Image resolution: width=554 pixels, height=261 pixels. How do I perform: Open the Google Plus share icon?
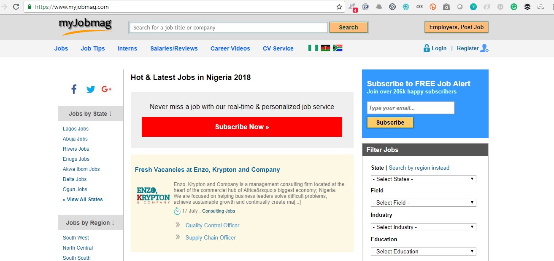106,89
